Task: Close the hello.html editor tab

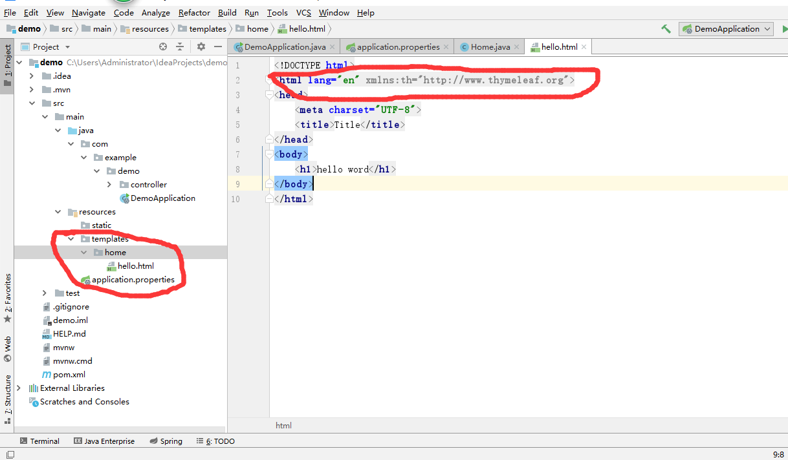Action: coord(584,47)
